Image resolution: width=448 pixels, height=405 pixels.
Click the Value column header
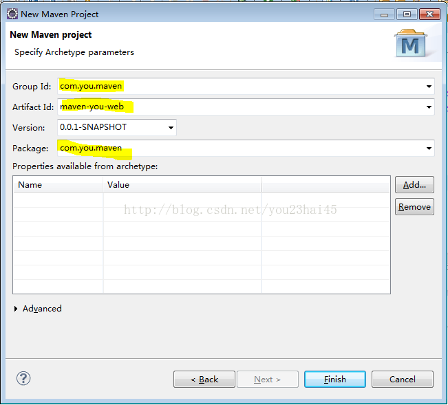(x=182, y=185)
